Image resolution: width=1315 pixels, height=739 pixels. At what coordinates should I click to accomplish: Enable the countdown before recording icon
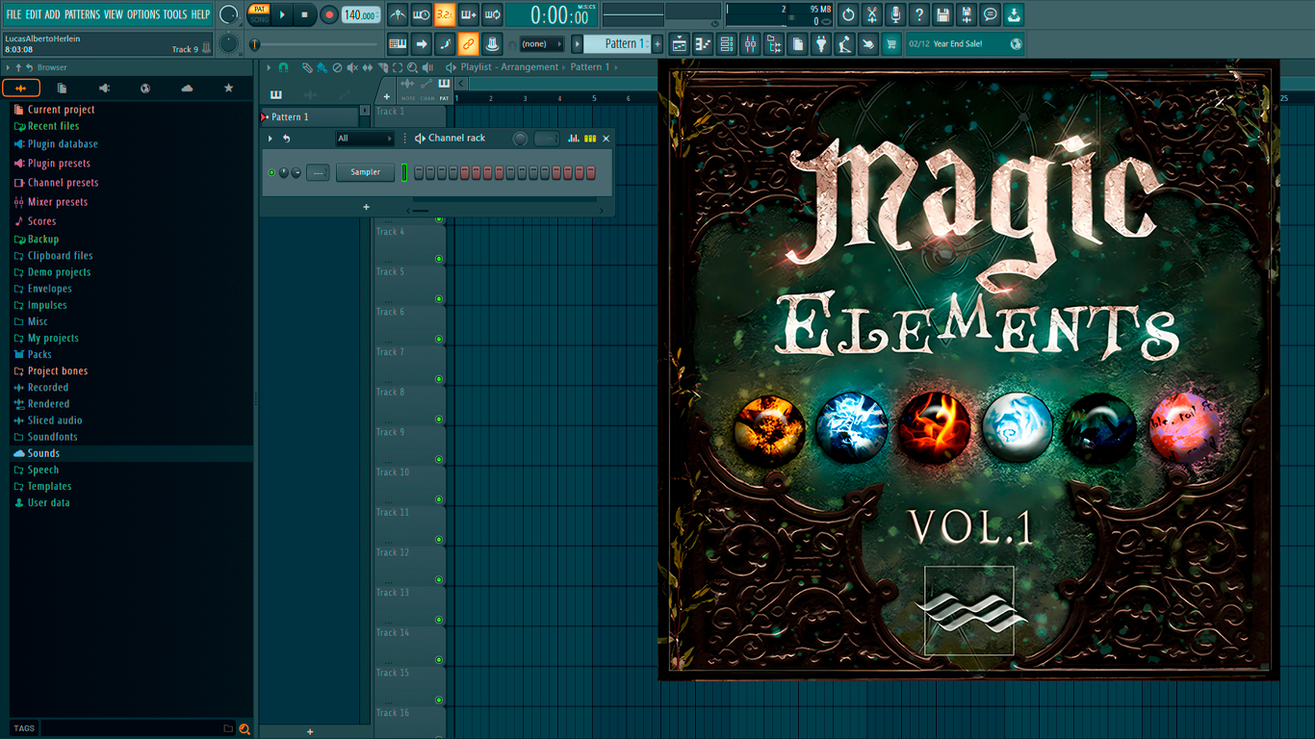pyautogui.click(x=445, y=14)
